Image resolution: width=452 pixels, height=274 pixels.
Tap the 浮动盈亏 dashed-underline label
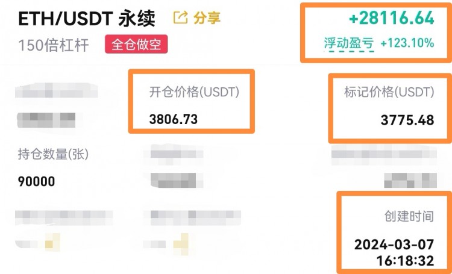(349, 44)
